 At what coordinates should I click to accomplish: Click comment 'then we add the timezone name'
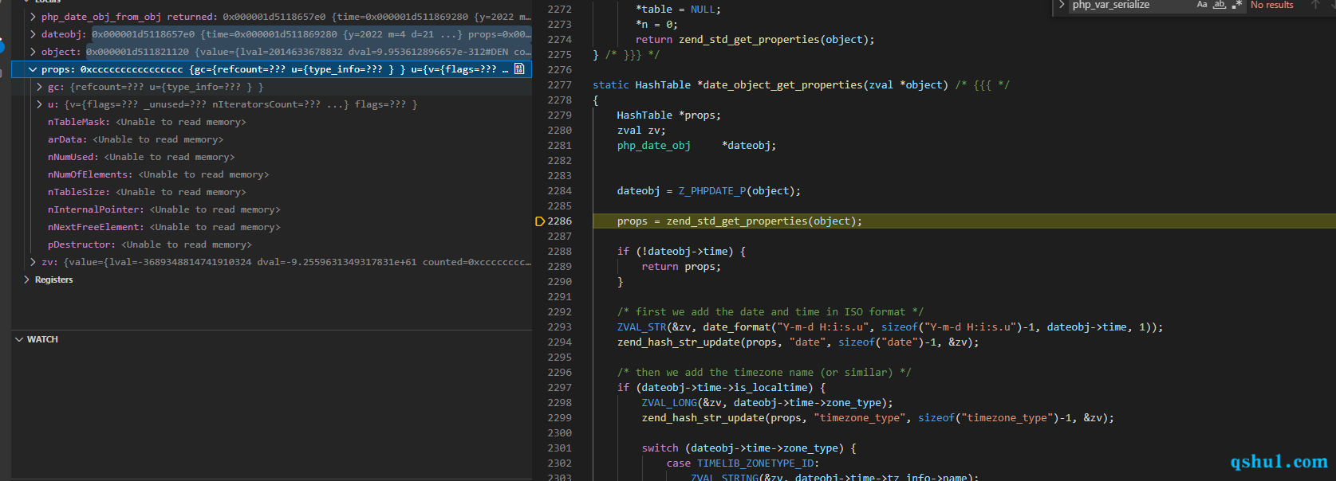tap(763, 373)
